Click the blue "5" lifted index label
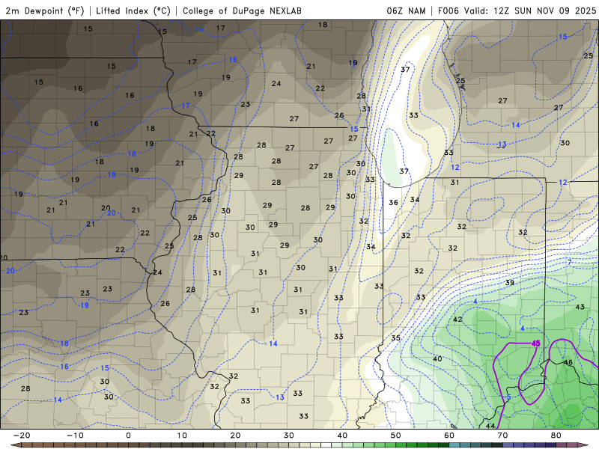The image size is (599, 449). point(508,397)
